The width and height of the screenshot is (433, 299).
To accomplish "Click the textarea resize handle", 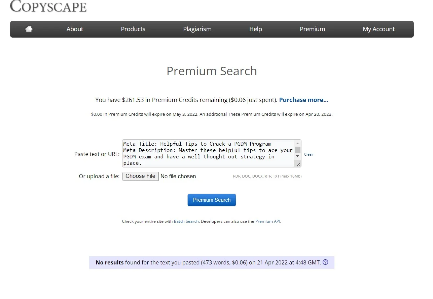I will 298,164.
